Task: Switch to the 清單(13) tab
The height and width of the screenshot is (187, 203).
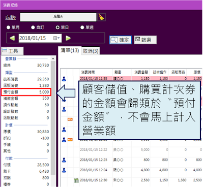Action: tap(70, 50)
